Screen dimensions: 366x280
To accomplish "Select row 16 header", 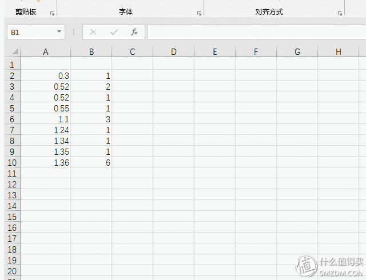I will (13, 227).
